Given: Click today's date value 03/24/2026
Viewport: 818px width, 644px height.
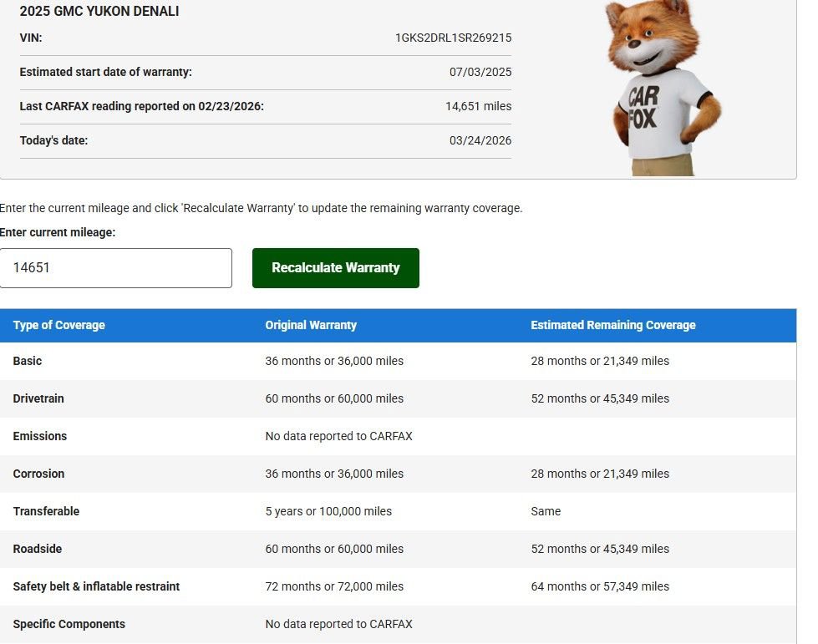Looking at the screenshot, I should 480,140.
